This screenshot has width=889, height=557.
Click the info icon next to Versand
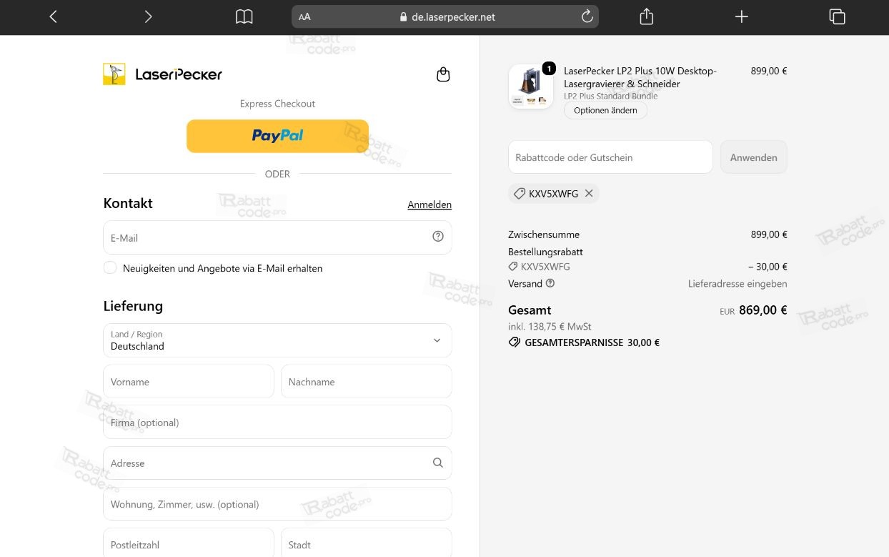[x=550, y=283]
